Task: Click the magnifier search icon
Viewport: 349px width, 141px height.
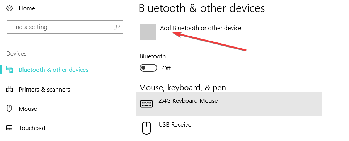Action: 117,27
